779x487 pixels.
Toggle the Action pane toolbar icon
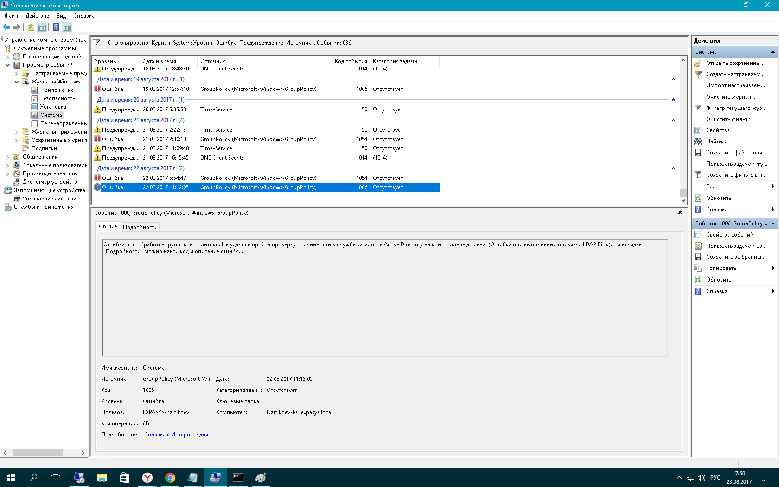coord(67,27)
